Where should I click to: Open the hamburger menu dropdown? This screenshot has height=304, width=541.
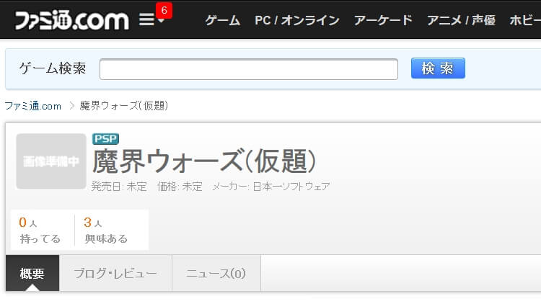pos(150,19)
